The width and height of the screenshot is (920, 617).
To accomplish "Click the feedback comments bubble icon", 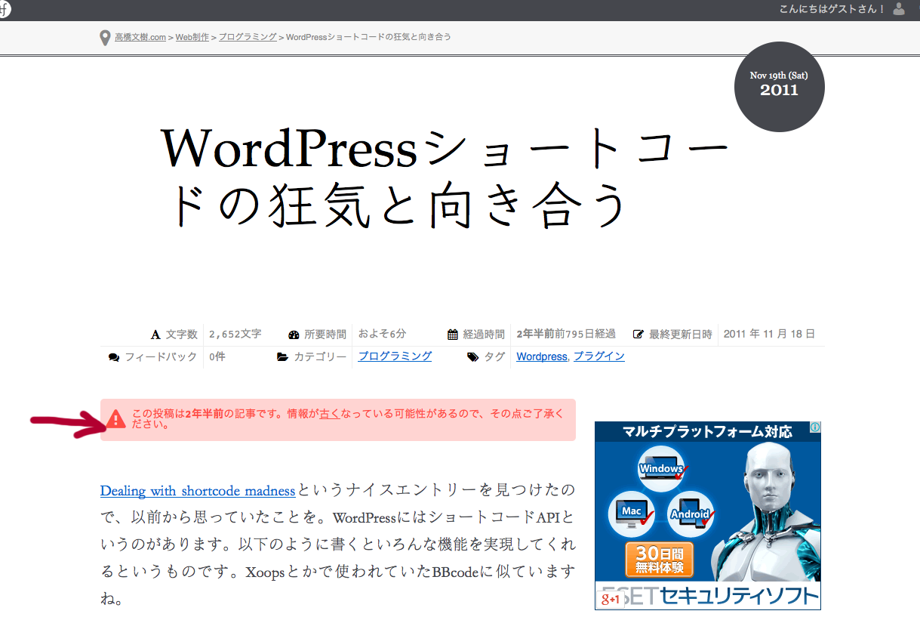I will (114, 357).
